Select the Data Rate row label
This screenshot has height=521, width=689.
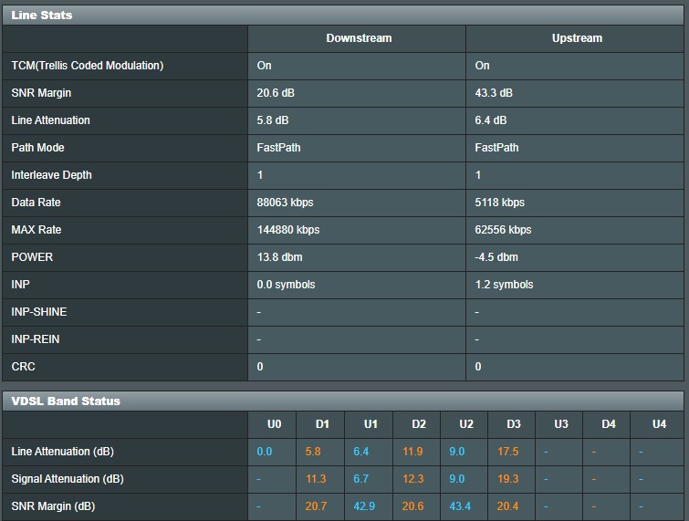pos(36,202)
